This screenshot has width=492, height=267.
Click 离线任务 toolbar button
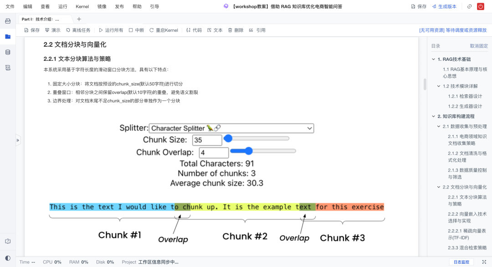click(x=78, y=30)
